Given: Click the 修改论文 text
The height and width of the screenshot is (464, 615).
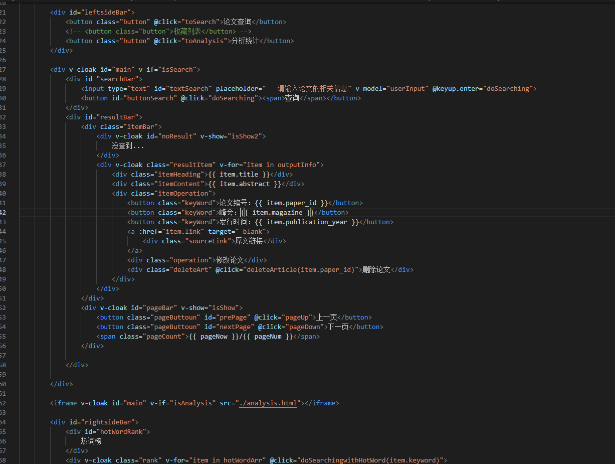Looking at the screenshot, I should [x=230, y=260].
